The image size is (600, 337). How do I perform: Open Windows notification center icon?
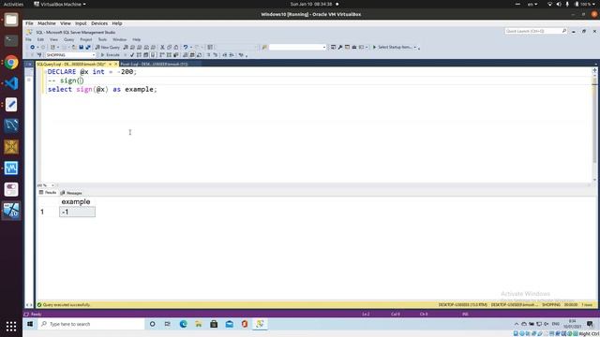point(590,324)
